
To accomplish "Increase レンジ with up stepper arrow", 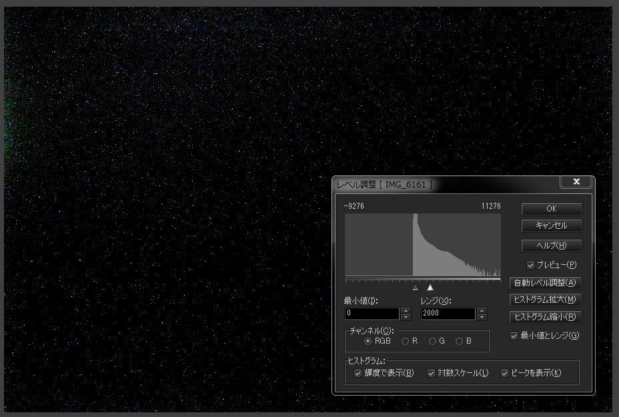I will tap(482, 311).
